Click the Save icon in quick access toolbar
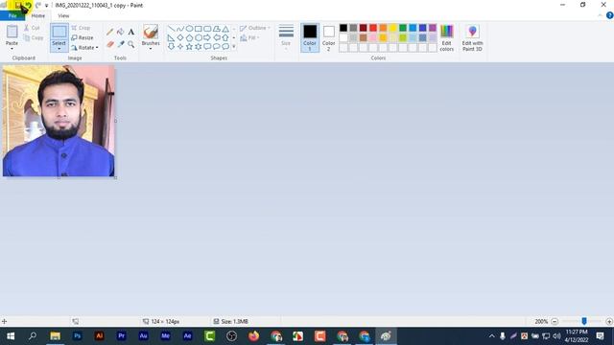 point(17,5)
